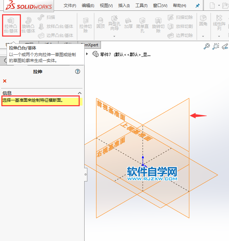The height and width of the screenshot is (241, 229).
Task: Collapse the 信息 section chevron
Action: pos(80,93)
